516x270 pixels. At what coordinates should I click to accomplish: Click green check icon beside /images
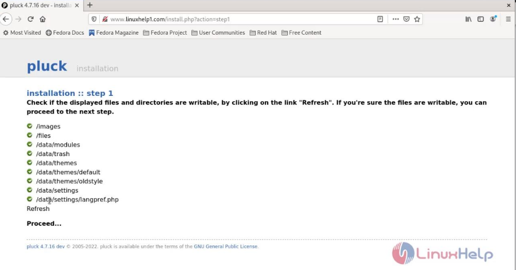click(30, 126)
